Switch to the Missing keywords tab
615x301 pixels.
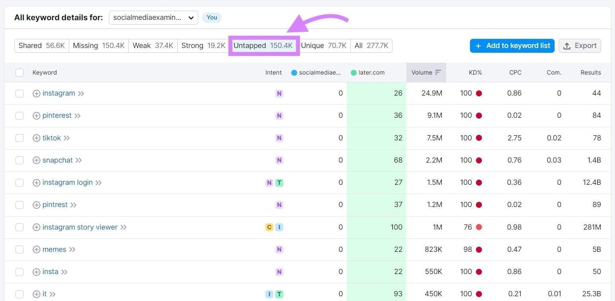pyautogui.click(x=99, y=45)
